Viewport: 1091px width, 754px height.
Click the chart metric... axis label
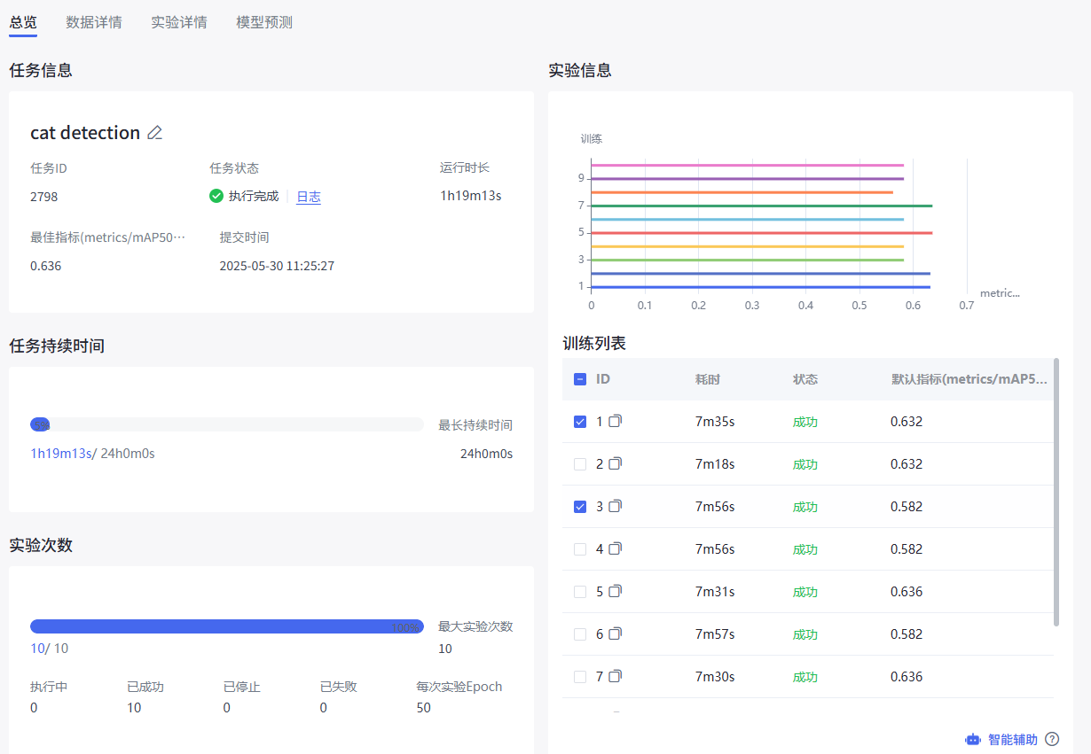click(1000, 293)
